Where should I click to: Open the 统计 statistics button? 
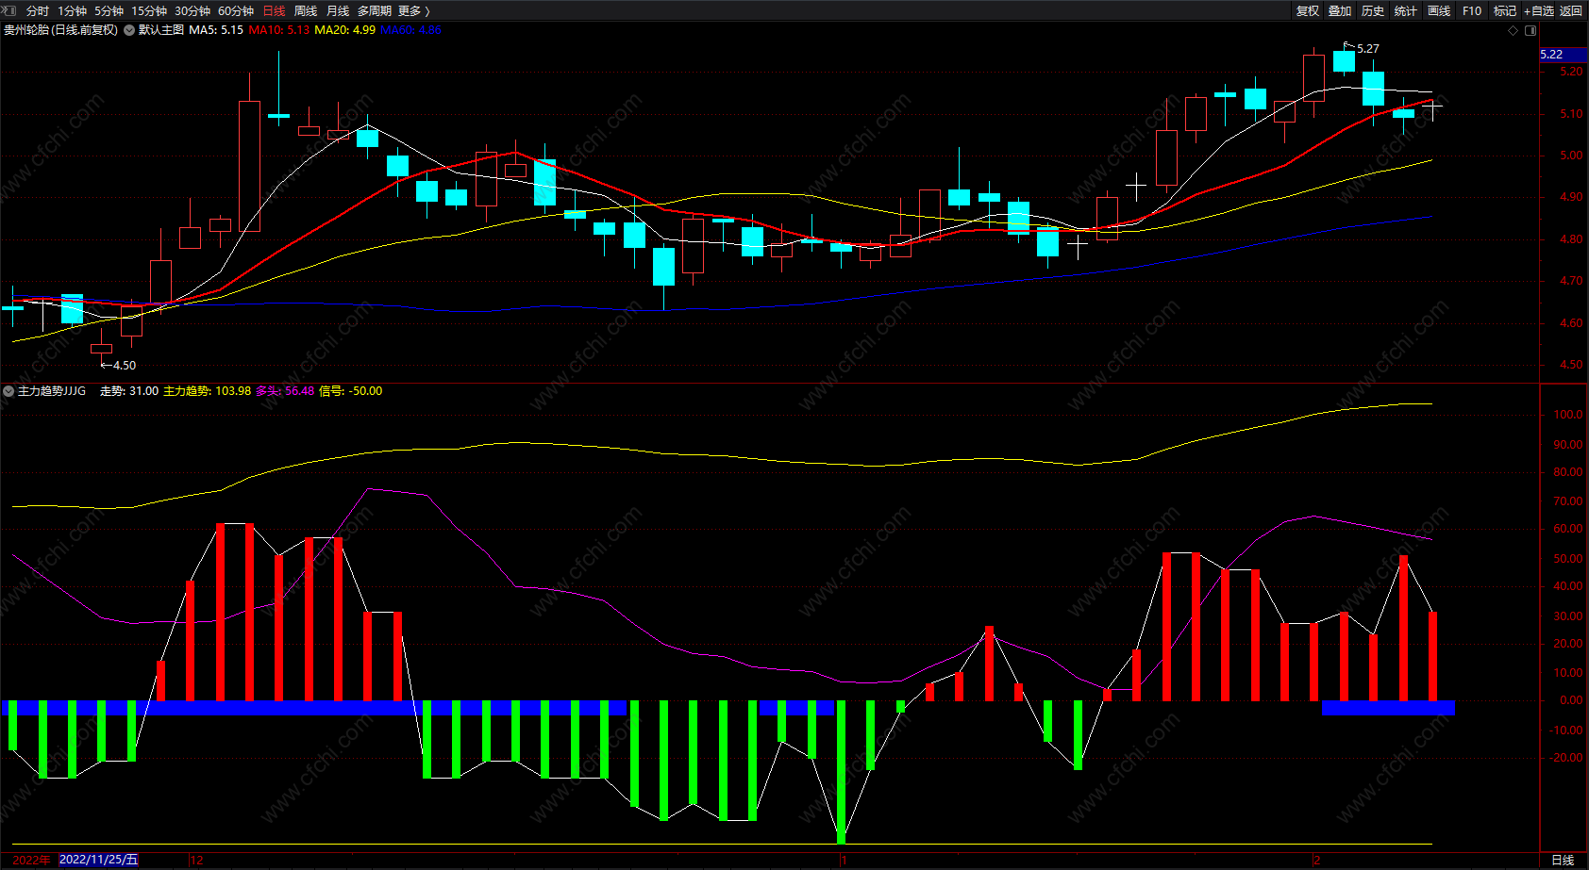click(x=1406, y=11)
